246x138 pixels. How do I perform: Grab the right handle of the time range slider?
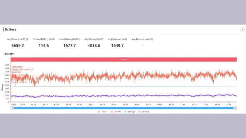[235, 108]
